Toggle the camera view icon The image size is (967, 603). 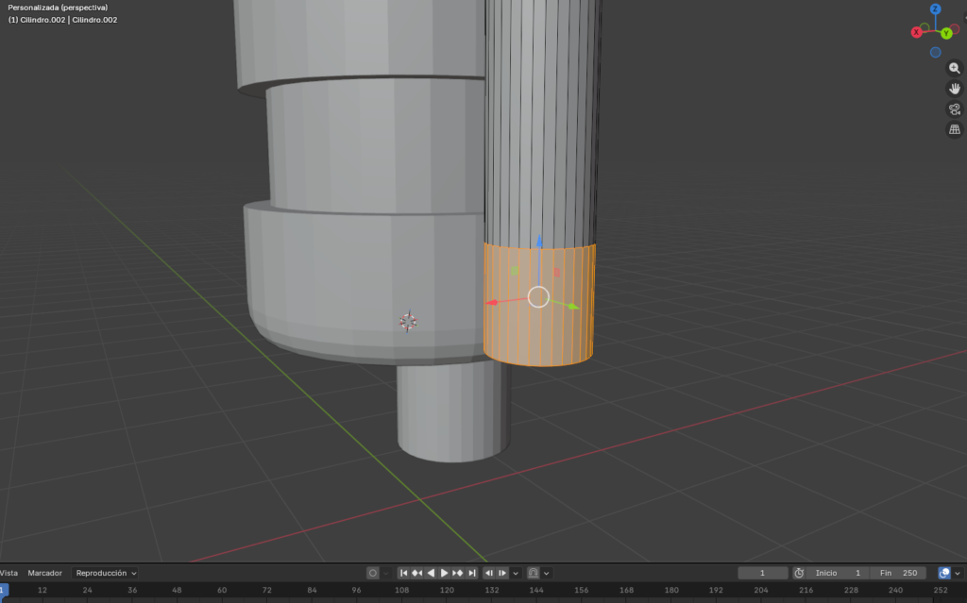tap(955, 109)
